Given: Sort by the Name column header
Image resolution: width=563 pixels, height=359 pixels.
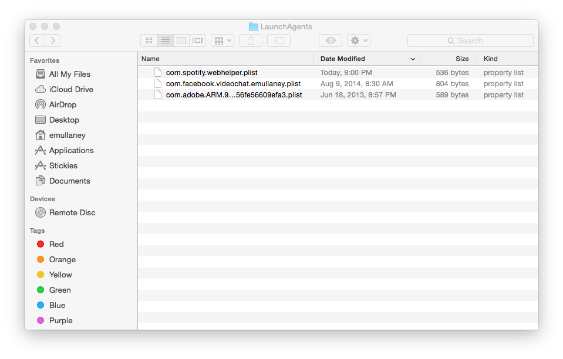Looking at the screenshot, I should coord(226,59).
